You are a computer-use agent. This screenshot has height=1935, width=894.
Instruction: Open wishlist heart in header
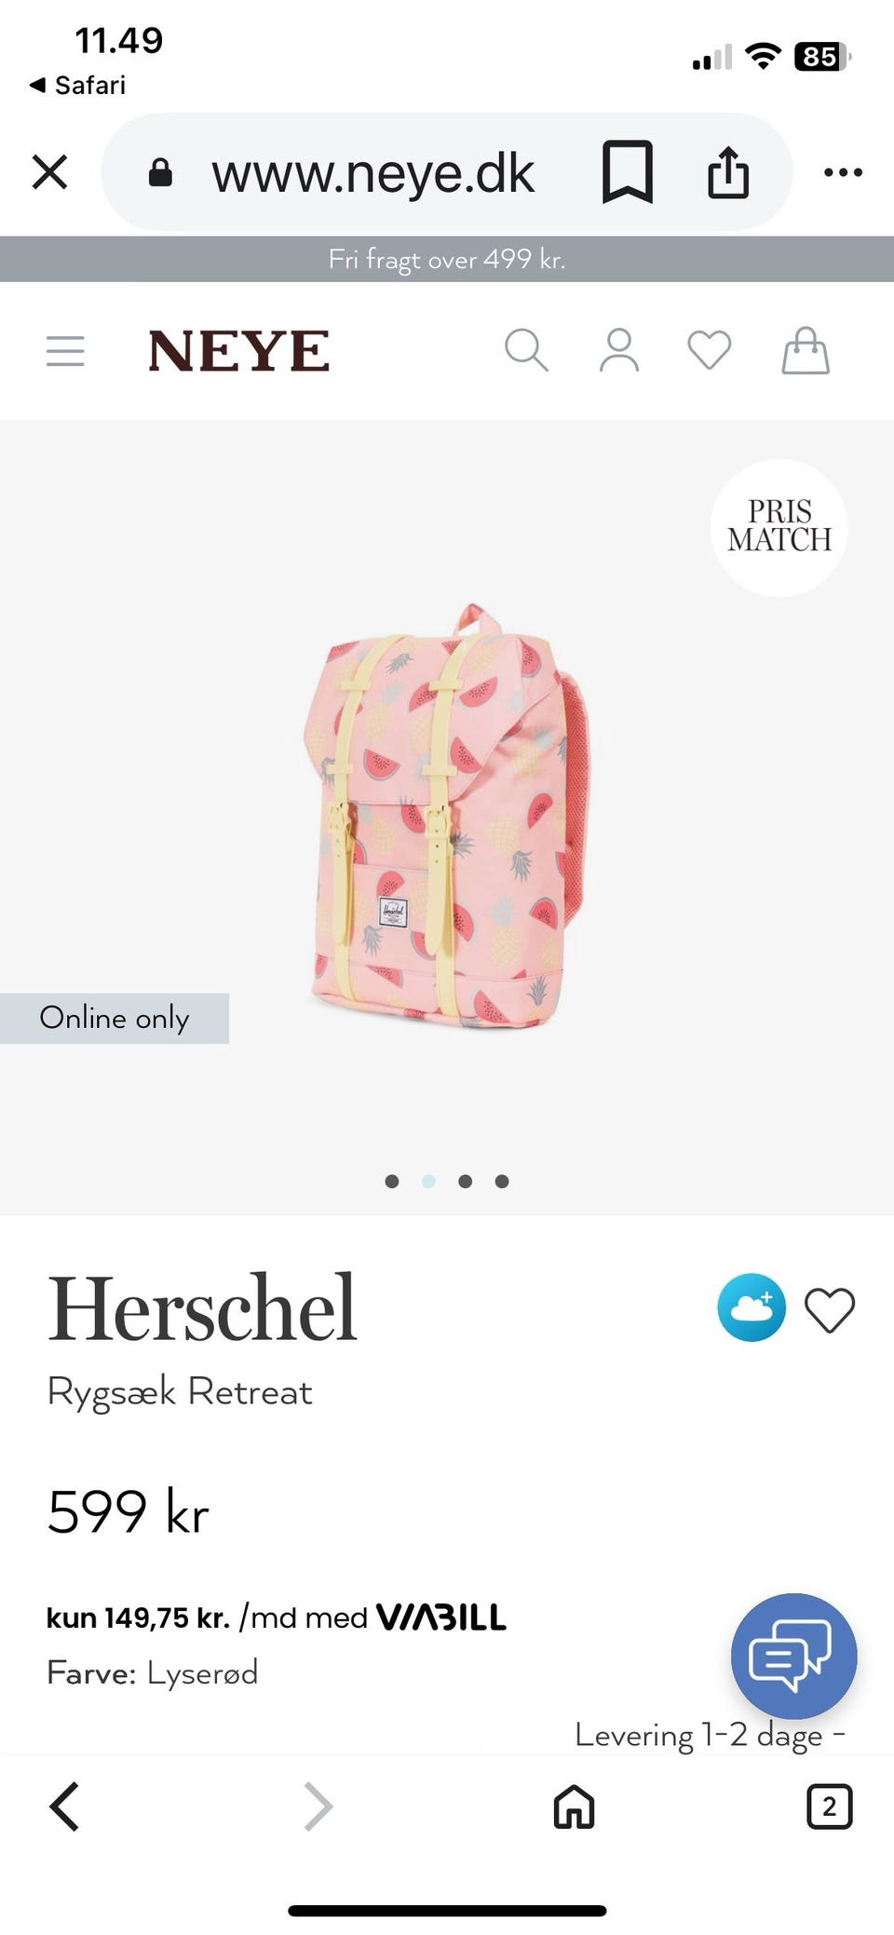(710, 351)
